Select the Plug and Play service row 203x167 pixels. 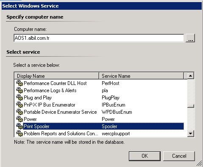pyautogui.click(x=100, y=98)
